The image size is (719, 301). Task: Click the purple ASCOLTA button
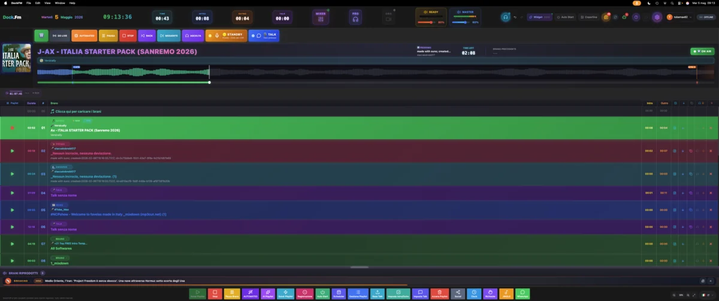click(x=193, y=36)
